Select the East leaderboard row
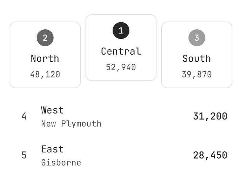This screenshot has height=188, width=242. point(121,156)
